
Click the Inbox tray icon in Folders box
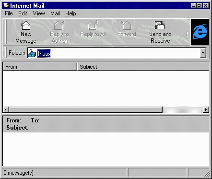pyautogui.click(x=32, y=53)
